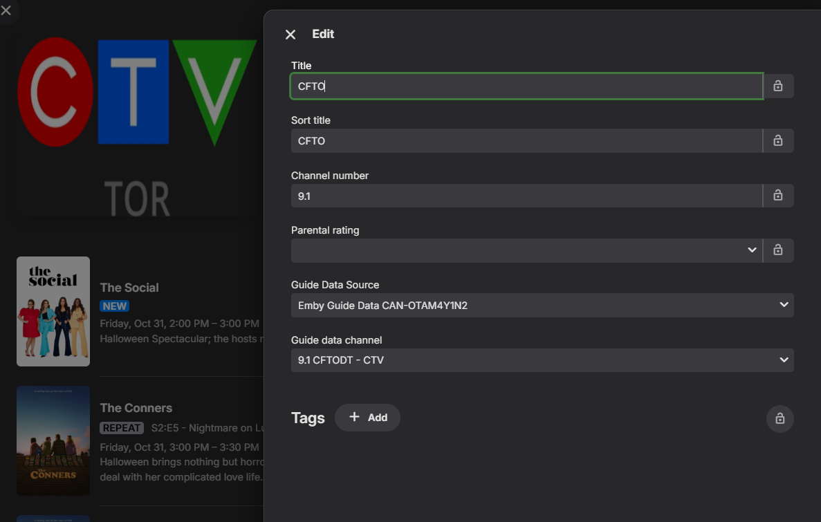The image size is (821, 522).
Task: Toggle lock for the Channel number field
Action: 778,196
